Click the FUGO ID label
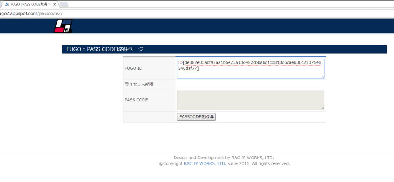The width and height of the screenshot is (394, 182). click(134, 68)
